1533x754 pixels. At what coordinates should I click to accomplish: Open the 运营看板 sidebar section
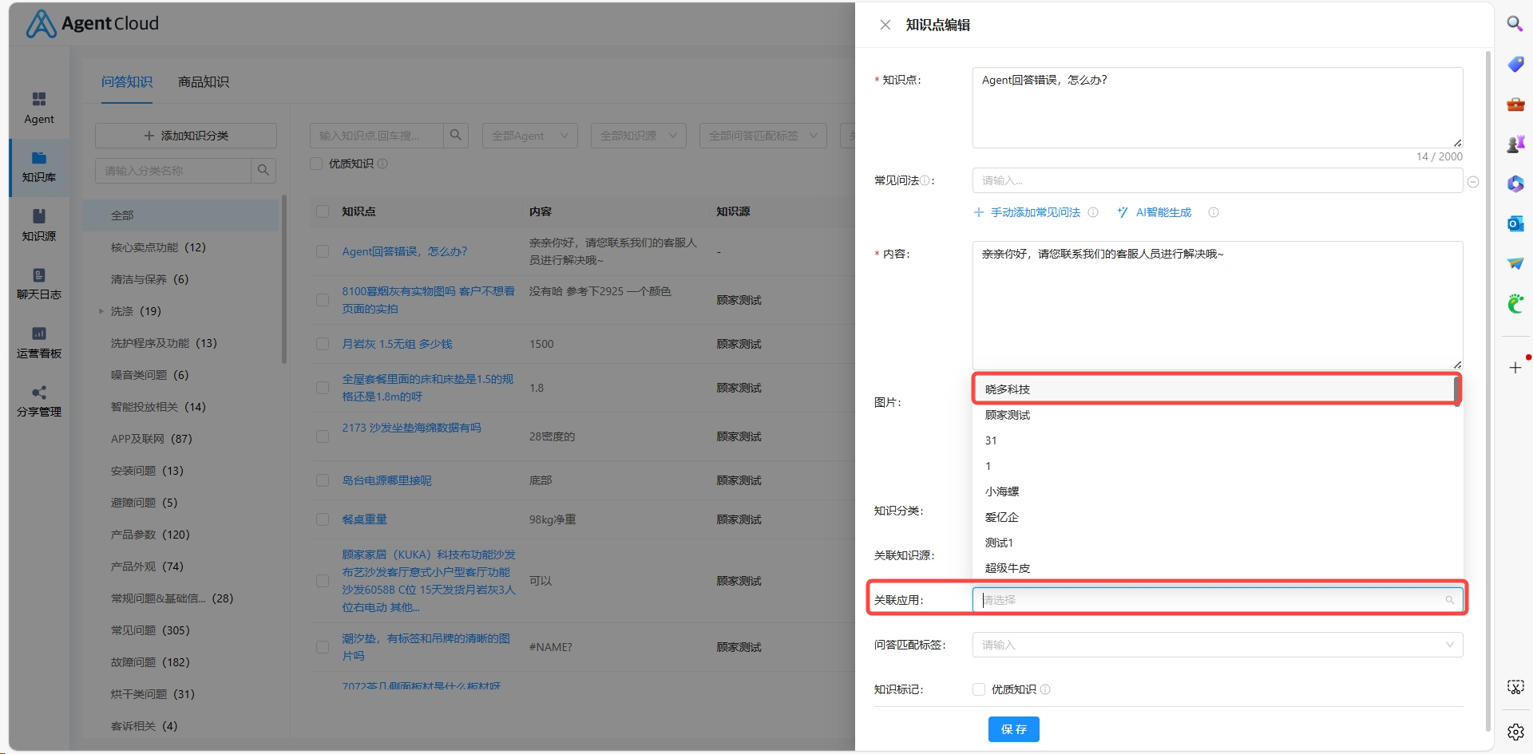tap(39, 342)
